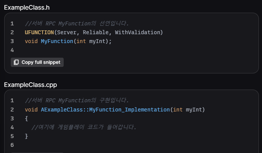Click the '구현입니다' comment line in the cpp snippet
The width and height of the screenshot is (262, 153).
point(77,100)
